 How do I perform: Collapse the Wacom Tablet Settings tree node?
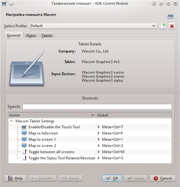[x=11, y=121]
